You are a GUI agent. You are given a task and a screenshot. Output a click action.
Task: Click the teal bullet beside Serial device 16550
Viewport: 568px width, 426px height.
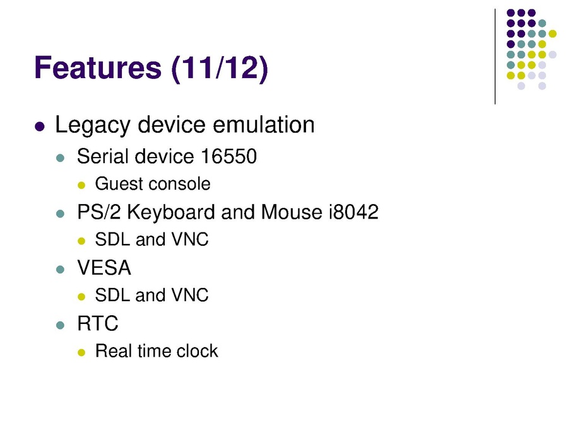pyautogui.click(x=61, y=158)
